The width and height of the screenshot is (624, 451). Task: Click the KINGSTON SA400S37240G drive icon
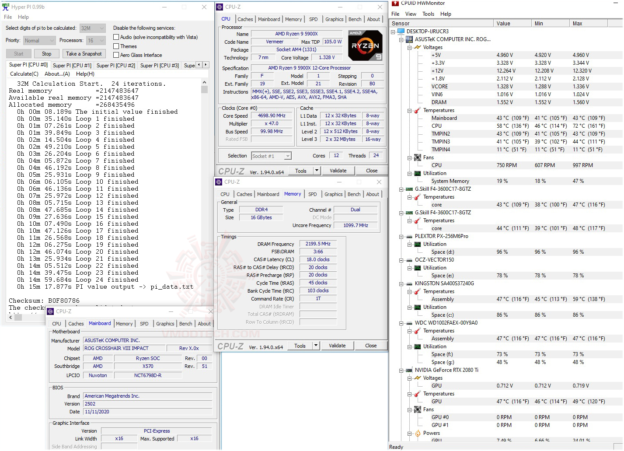pos(409,283)
